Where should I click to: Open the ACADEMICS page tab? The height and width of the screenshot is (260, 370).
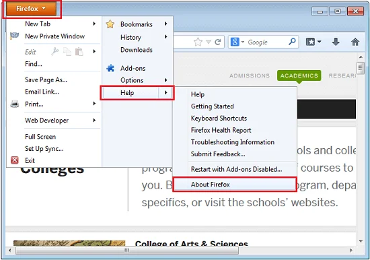click(299, 75)
